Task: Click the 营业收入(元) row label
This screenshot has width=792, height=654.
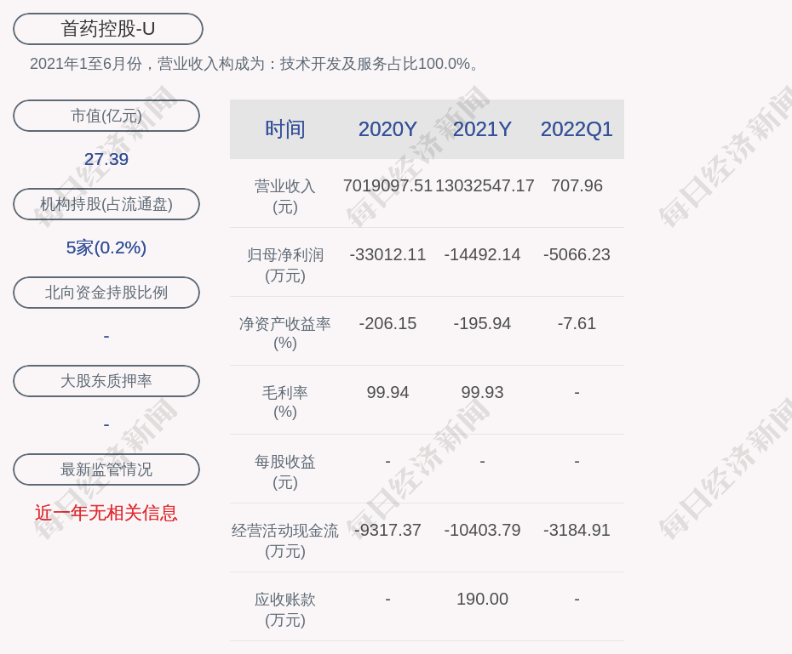Action: pos(285,196)
